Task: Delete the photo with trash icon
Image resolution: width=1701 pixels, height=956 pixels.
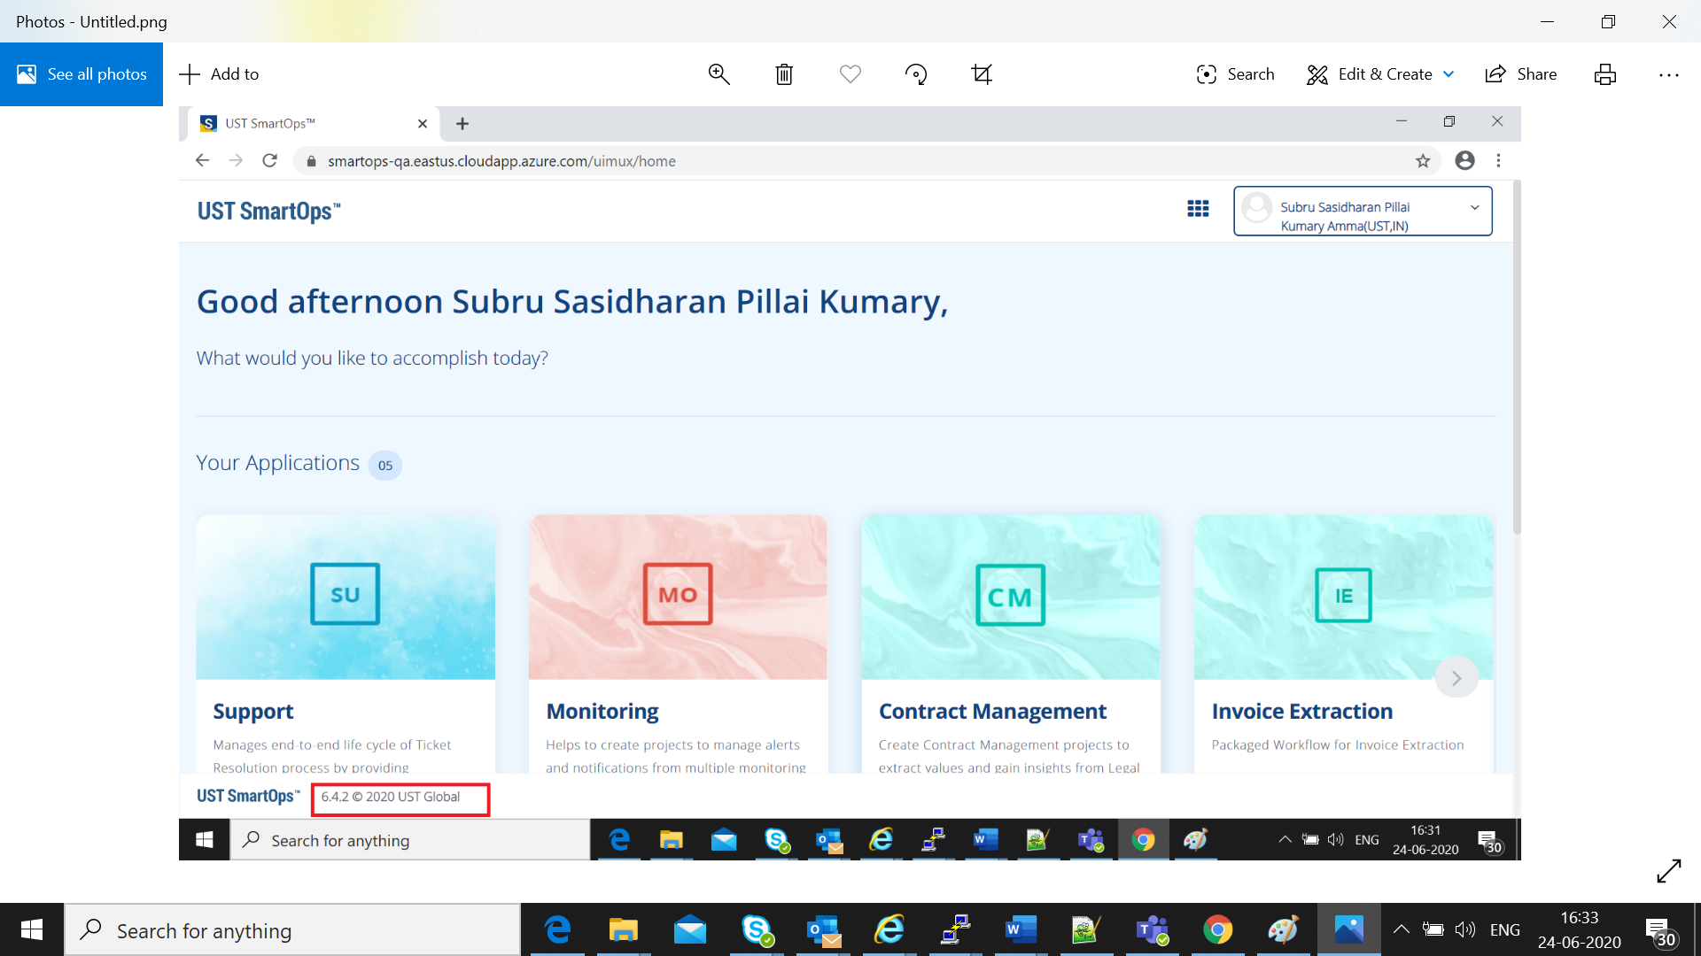Action: click(x=784, y=74)
